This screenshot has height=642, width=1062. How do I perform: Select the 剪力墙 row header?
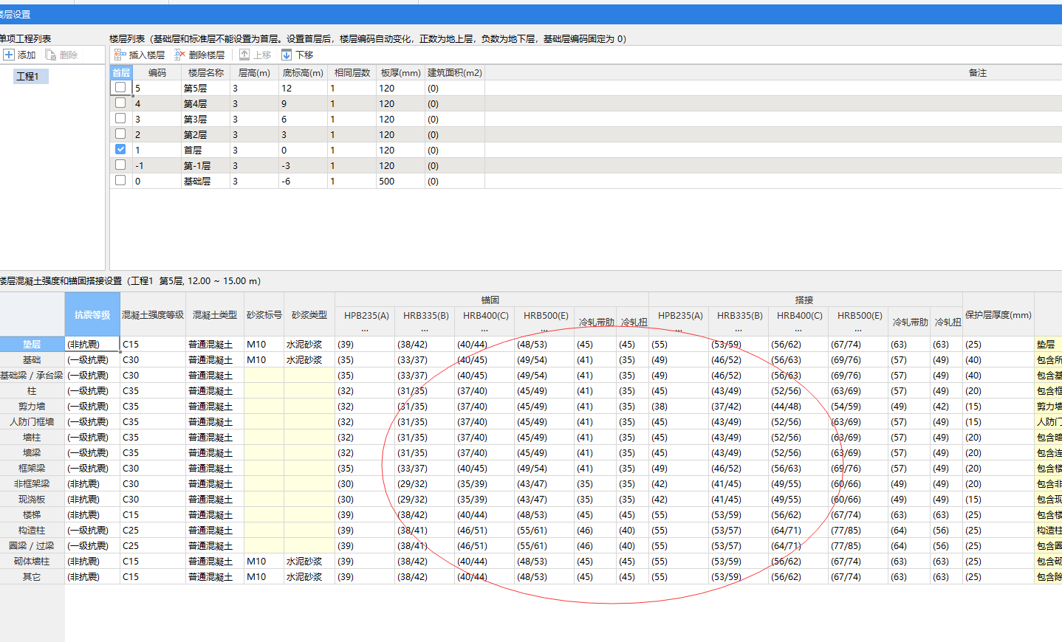click(x=32, y=407)
